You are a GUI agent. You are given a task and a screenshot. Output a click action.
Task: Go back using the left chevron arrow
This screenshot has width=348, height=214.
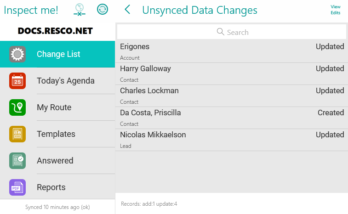[127, 10]
